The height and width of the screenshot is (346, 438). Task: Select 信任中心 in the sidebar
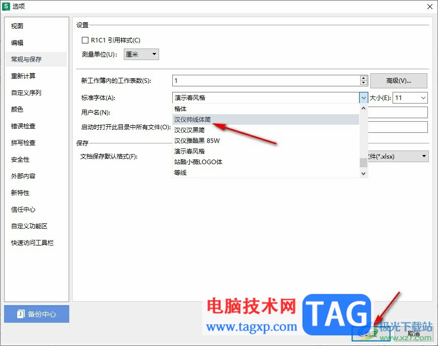click(23, 210)
